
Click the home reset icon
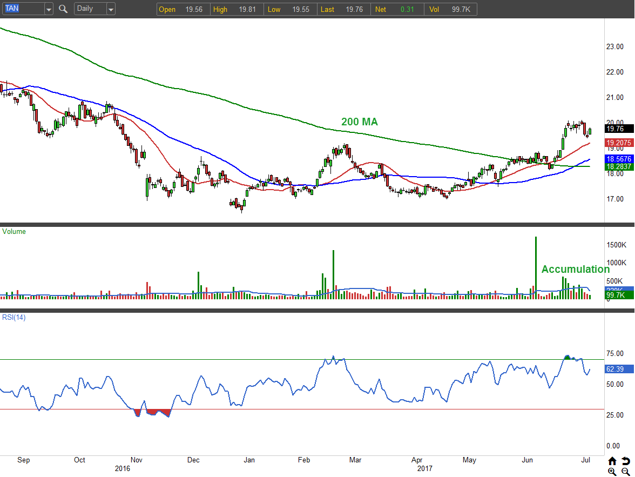point(612,461)
